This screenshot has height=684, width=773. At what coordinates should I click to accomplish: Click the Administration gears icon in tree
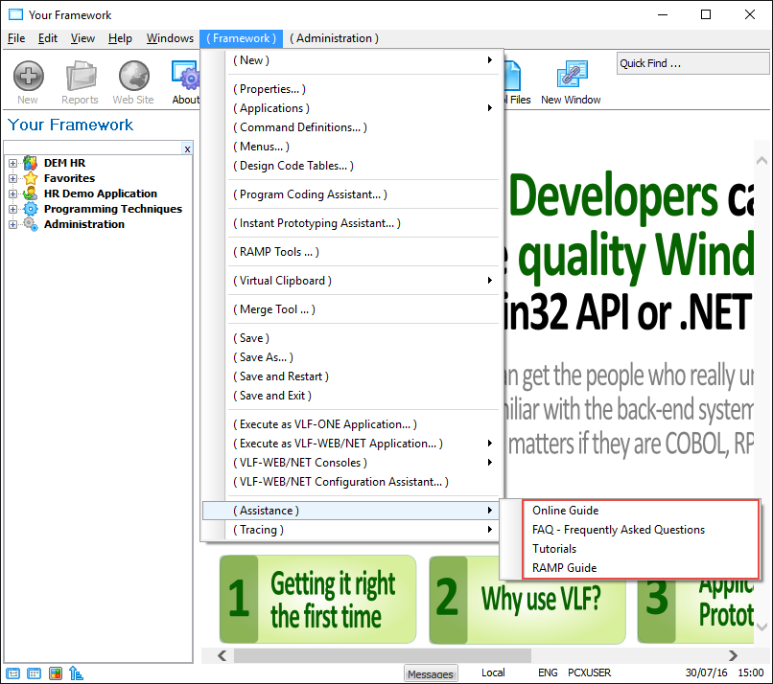(x=31, y=224)
